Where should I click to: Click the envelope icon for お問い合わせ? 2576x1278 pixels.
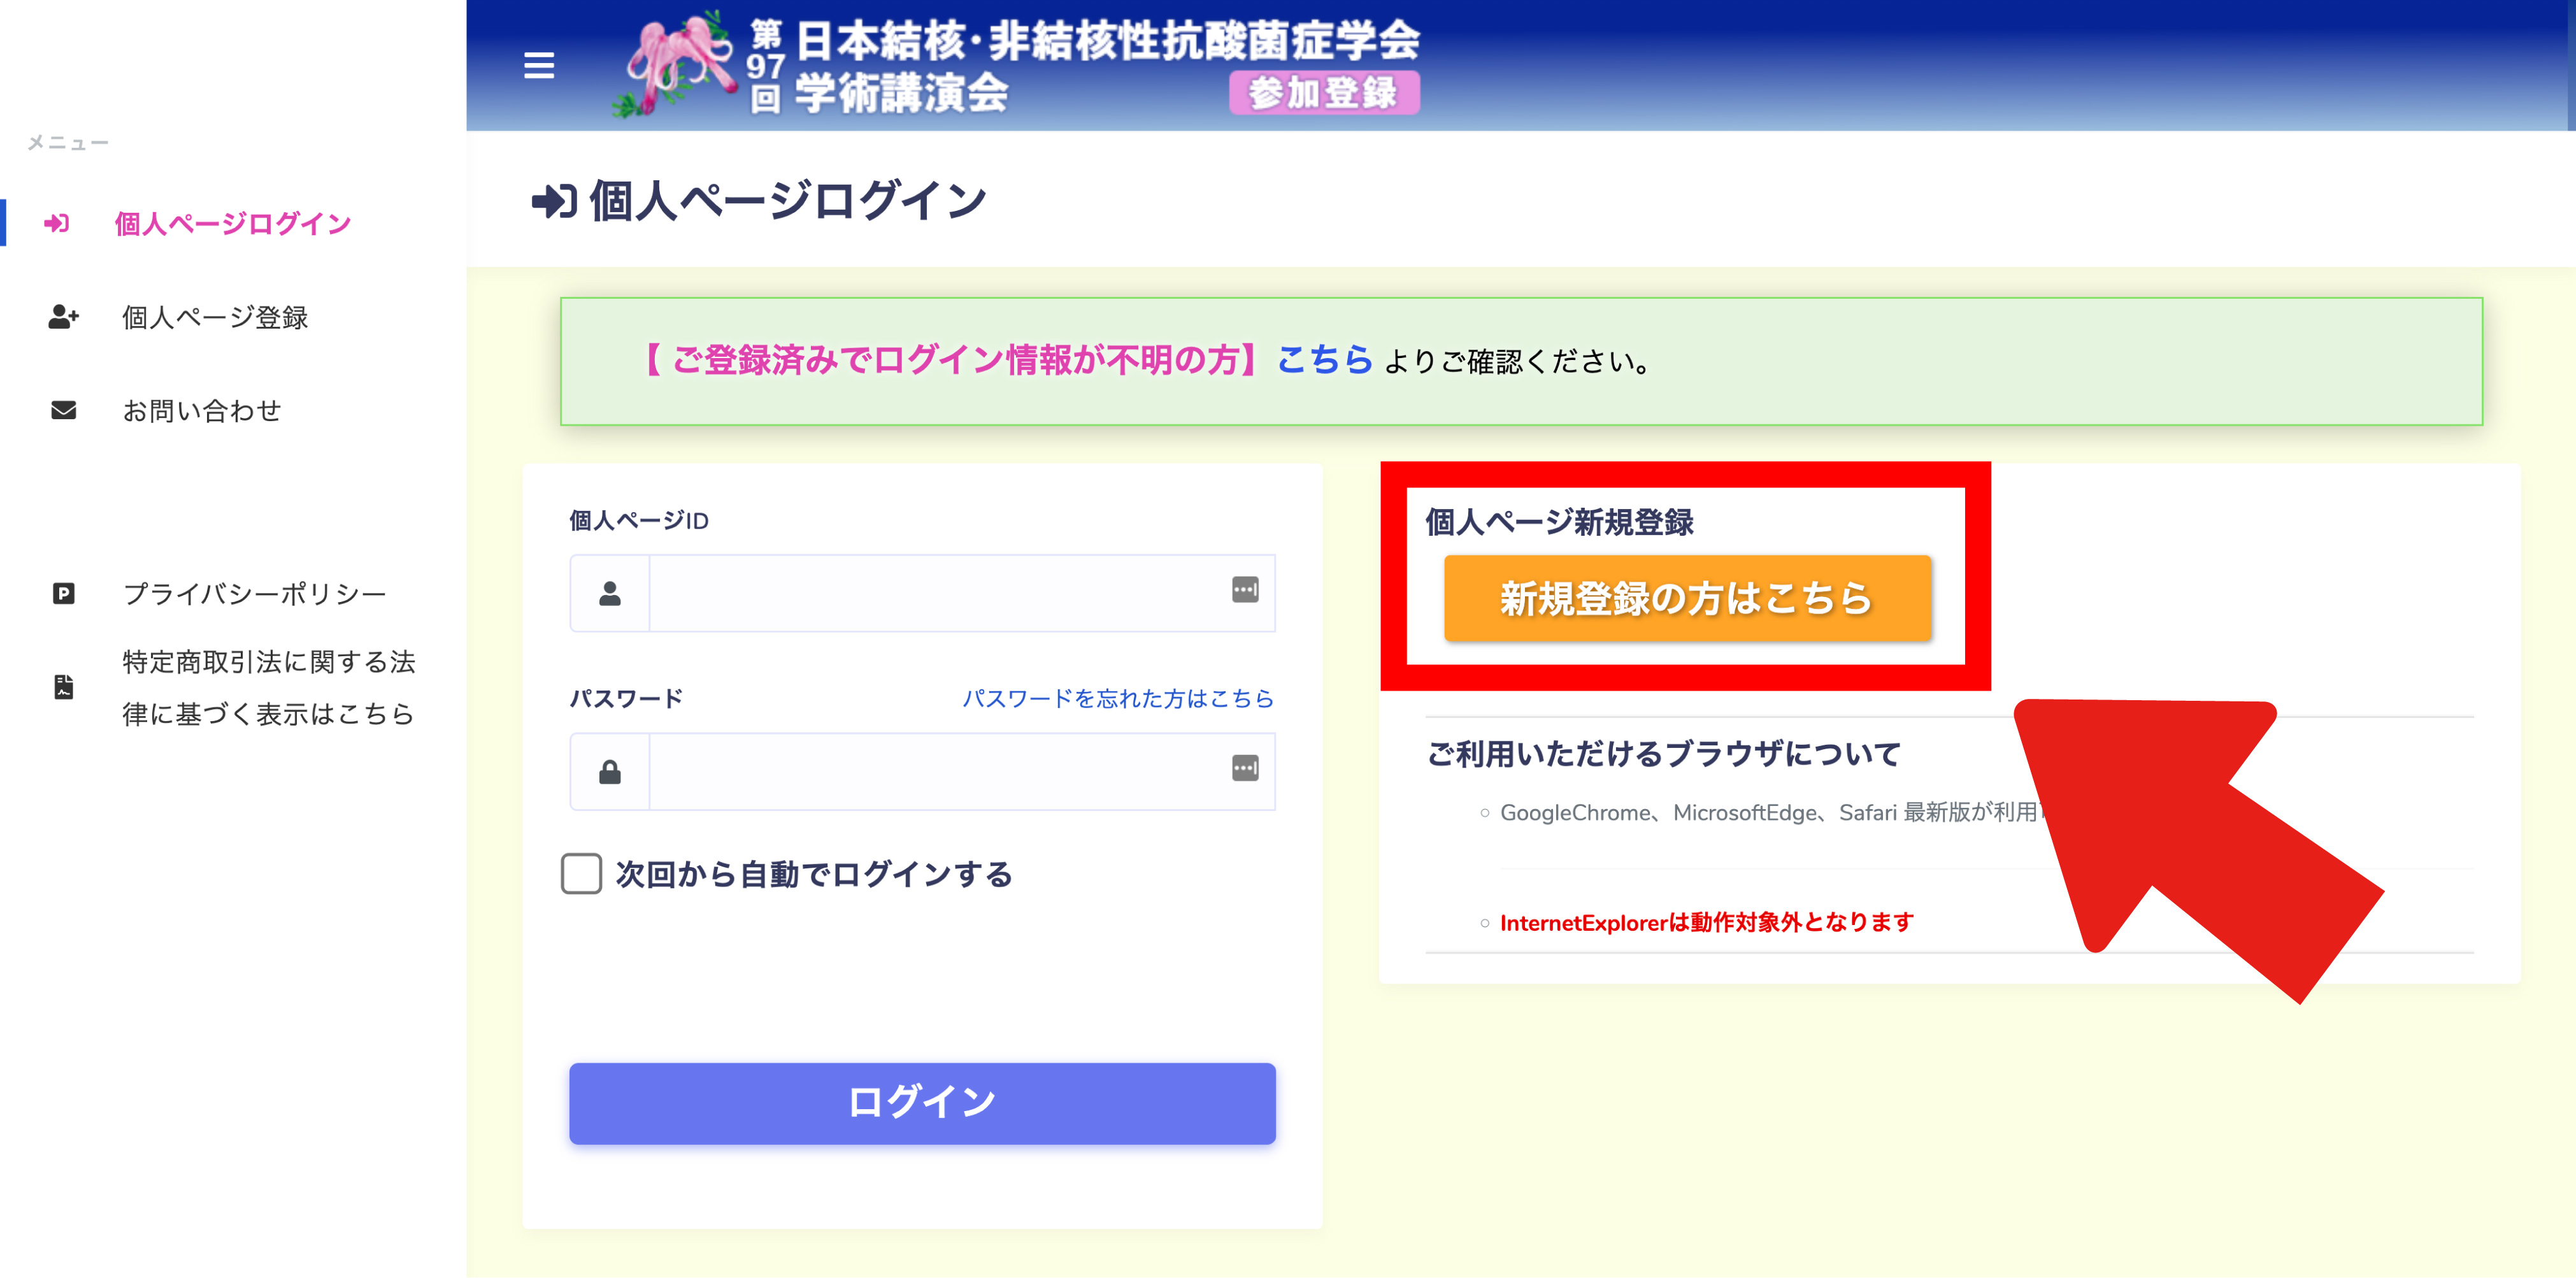(63, 410)
